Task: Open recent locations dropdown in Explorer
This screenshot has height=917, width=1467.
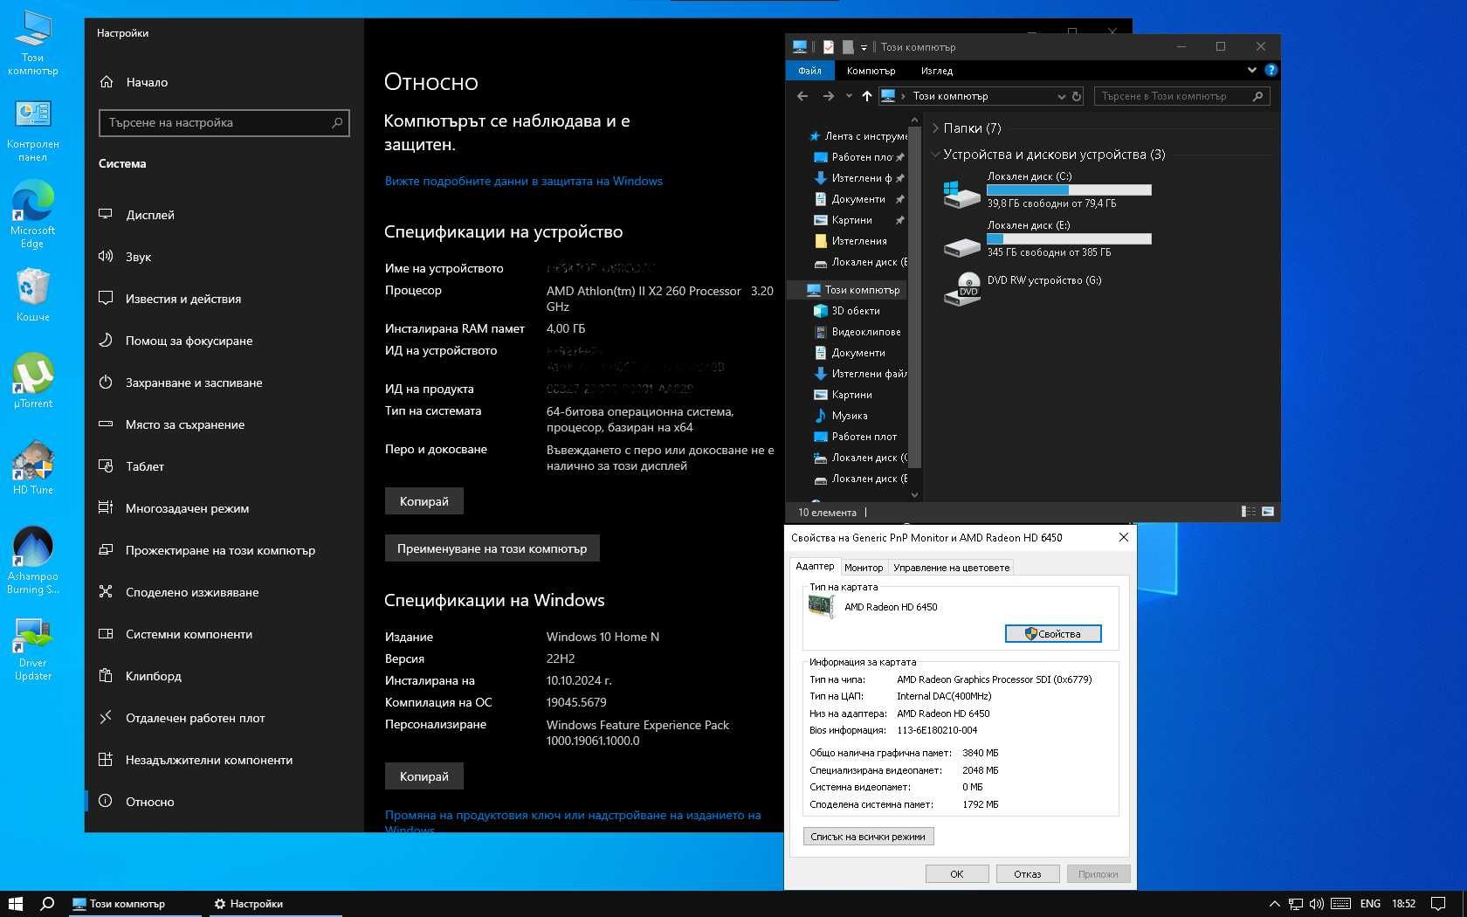Action: point(849,96)
